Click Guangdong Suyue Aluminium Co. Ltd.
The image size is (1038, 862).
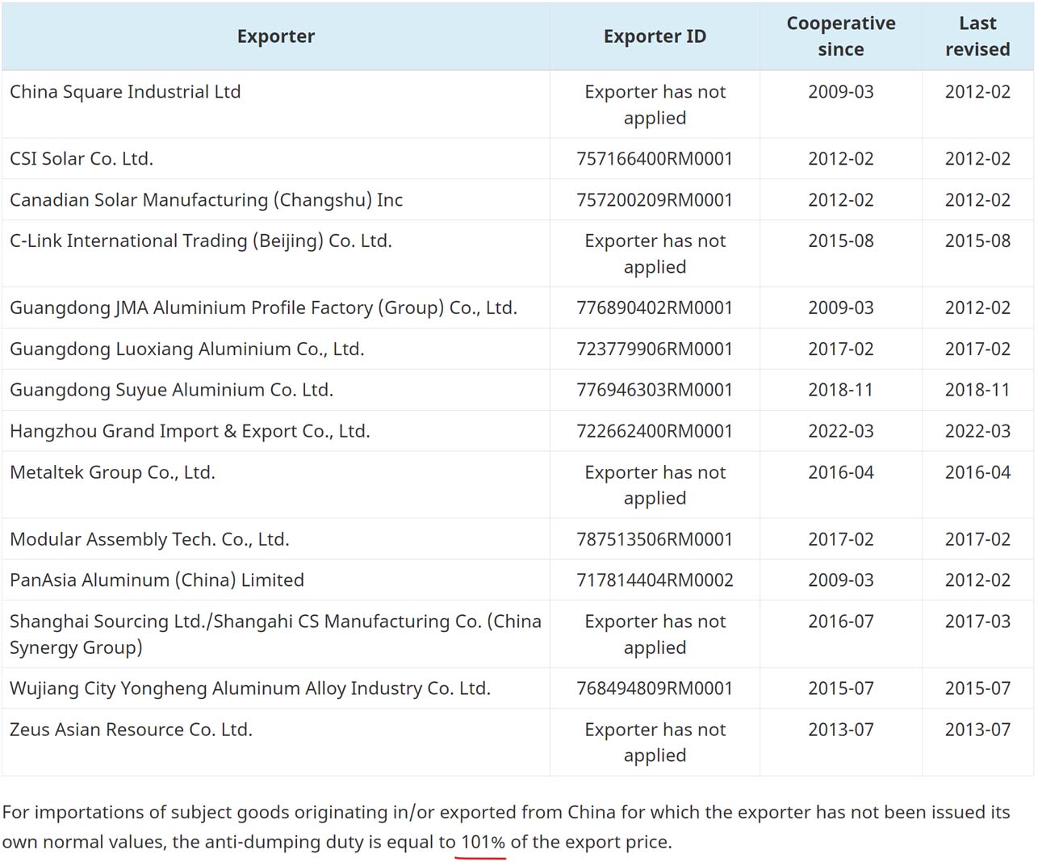coord(171,391)
